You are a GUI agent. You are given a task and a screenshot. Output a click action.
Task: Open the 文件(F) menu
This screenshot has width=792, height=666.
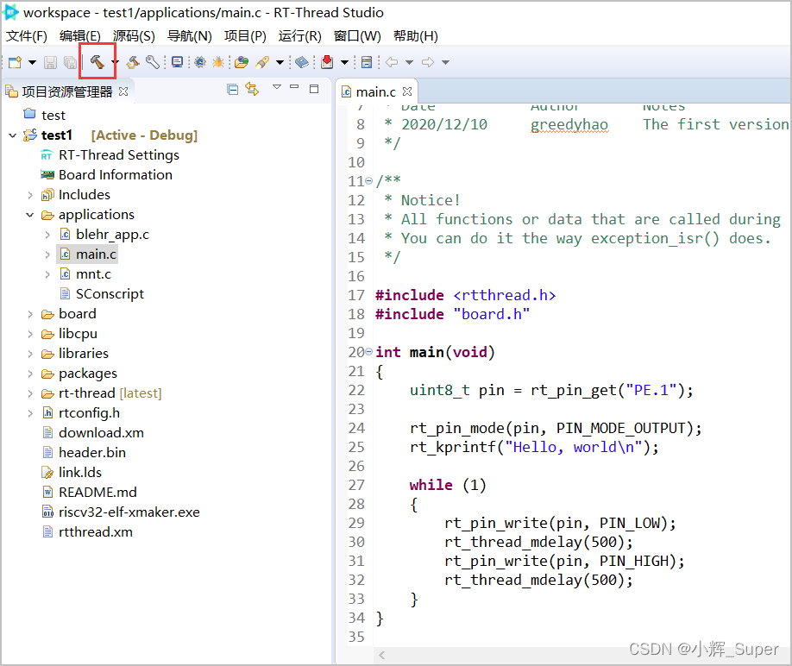[x=26, y=36]
